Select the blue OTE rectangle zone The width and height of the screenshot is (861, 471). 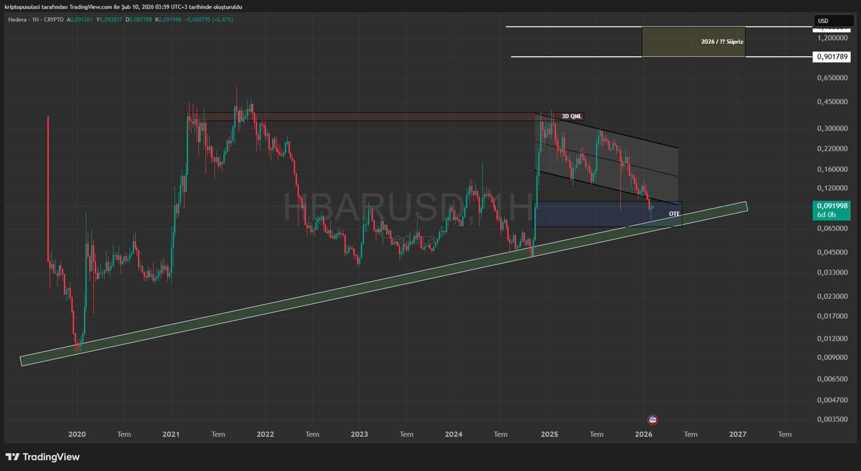pyautogui.click(x=608, y=214)
